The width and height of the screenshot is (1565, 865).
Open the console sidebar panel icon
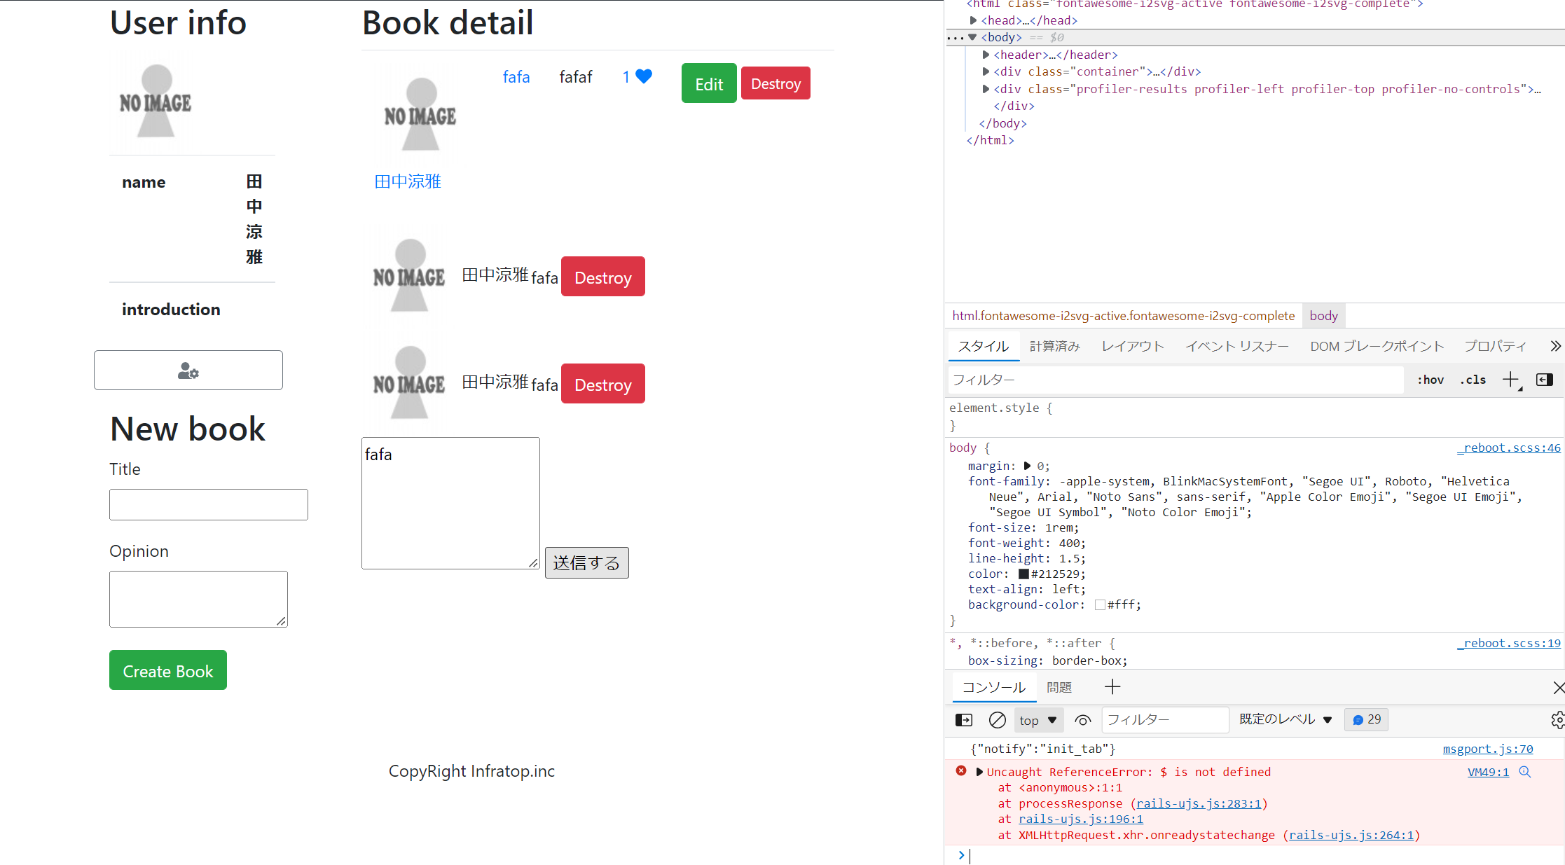[964, 720]
